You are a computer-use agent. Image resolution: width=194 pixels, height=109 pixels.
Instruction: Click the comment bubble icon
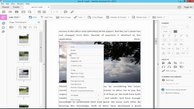tap(65, 12)
